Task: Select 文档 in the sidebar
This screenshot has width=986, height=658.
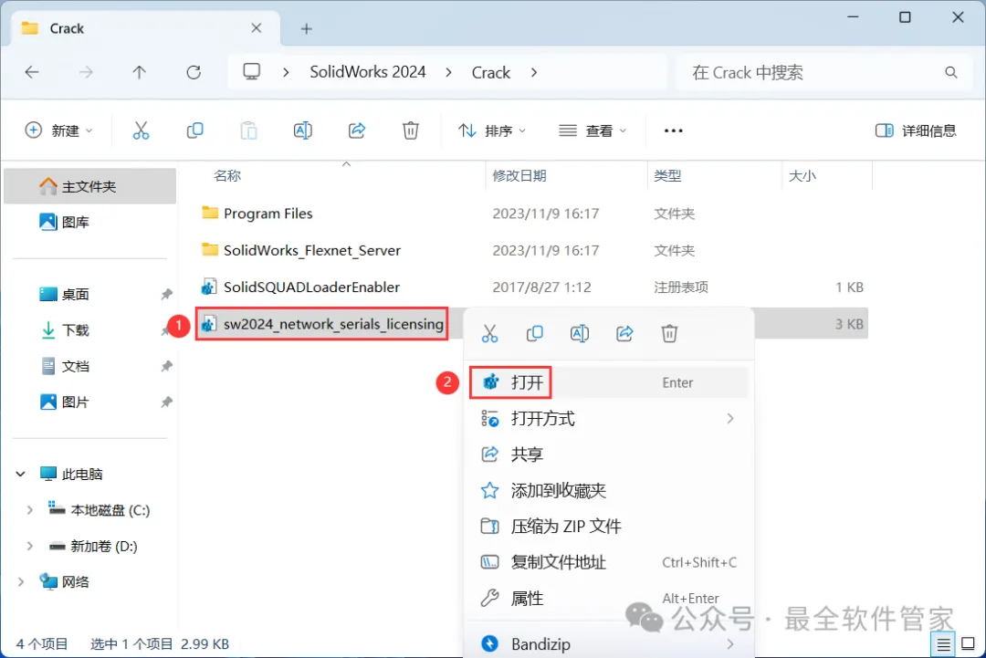Action: 89,366
